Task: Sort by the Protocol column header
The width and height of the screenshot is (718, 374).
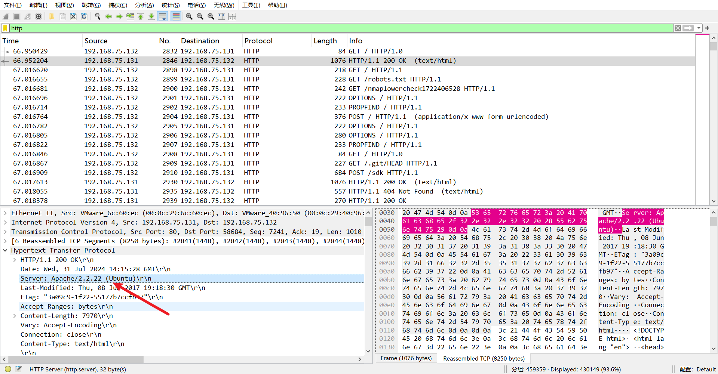Action: [x=277, y=41]
